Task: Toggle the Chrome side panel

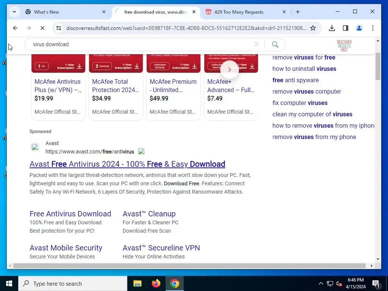Action: (346, 28)
